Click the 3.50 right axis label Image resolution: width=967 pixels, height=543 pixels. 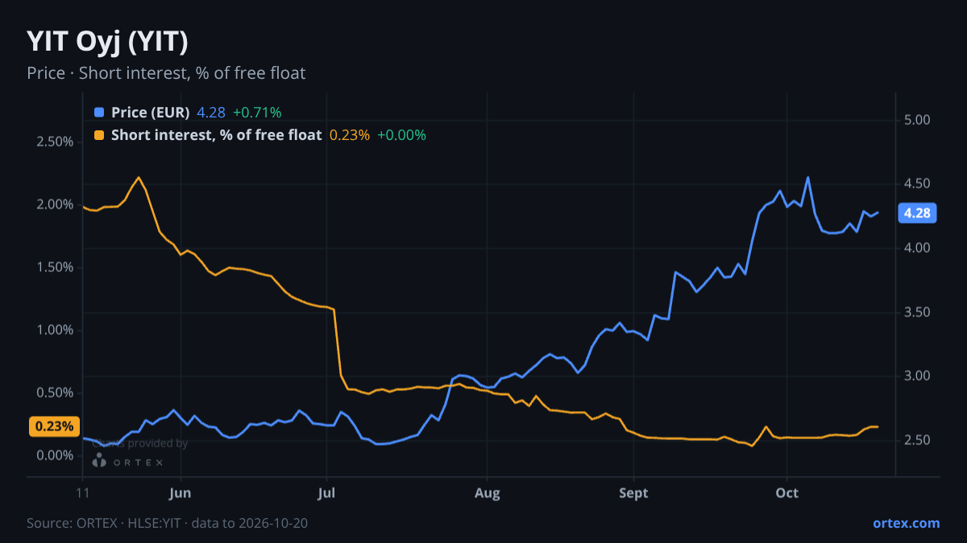918,312
